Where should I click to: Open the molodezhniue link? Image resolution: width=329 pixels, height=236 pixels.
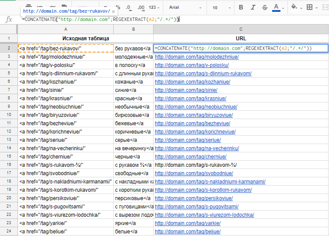pyautogui.click(x=197, y=56)
